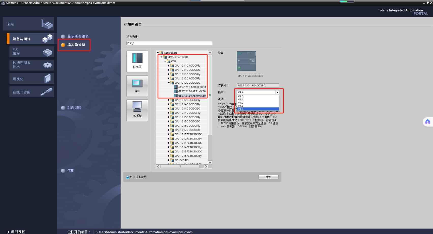
Task: Open the PLC 编程 sidebar section
Action: pos(28,52)
